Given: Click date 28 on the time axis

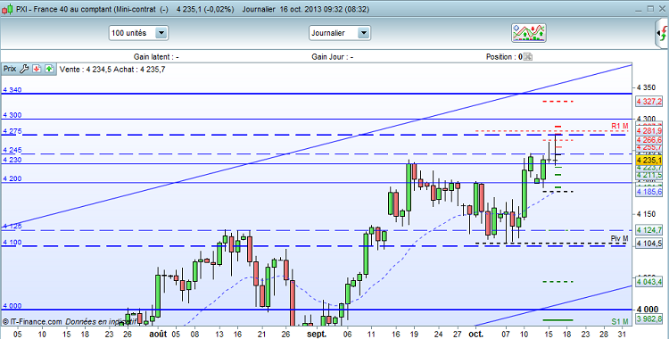Looking at the screenshot, I should point(604,334).
